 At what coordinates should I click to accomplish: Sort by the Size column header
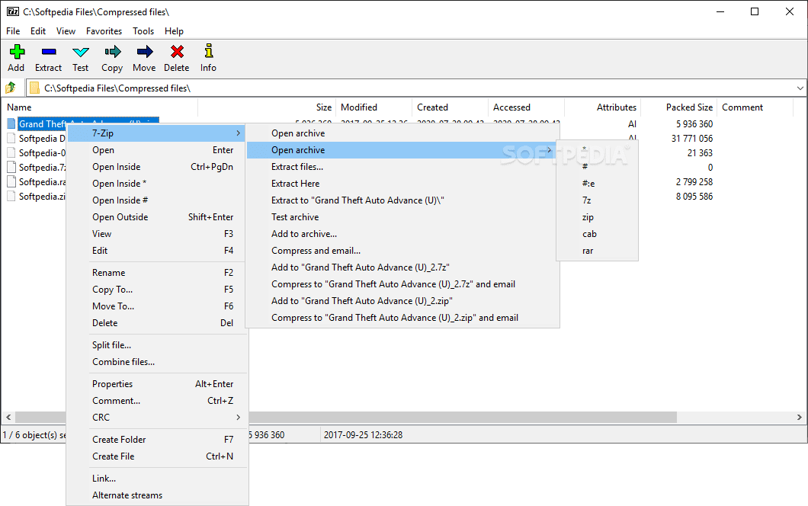[267, 107]
